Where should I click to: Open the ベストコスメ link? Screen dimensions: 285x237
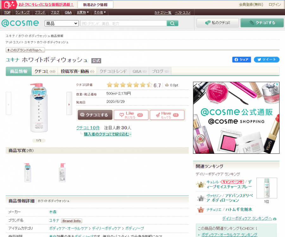[x=183, y=13]
